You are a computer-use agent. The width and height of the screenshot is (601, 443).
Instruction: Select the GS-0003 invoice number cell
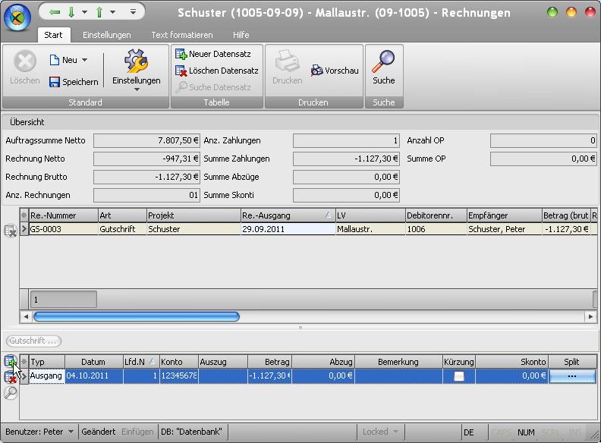63,229
